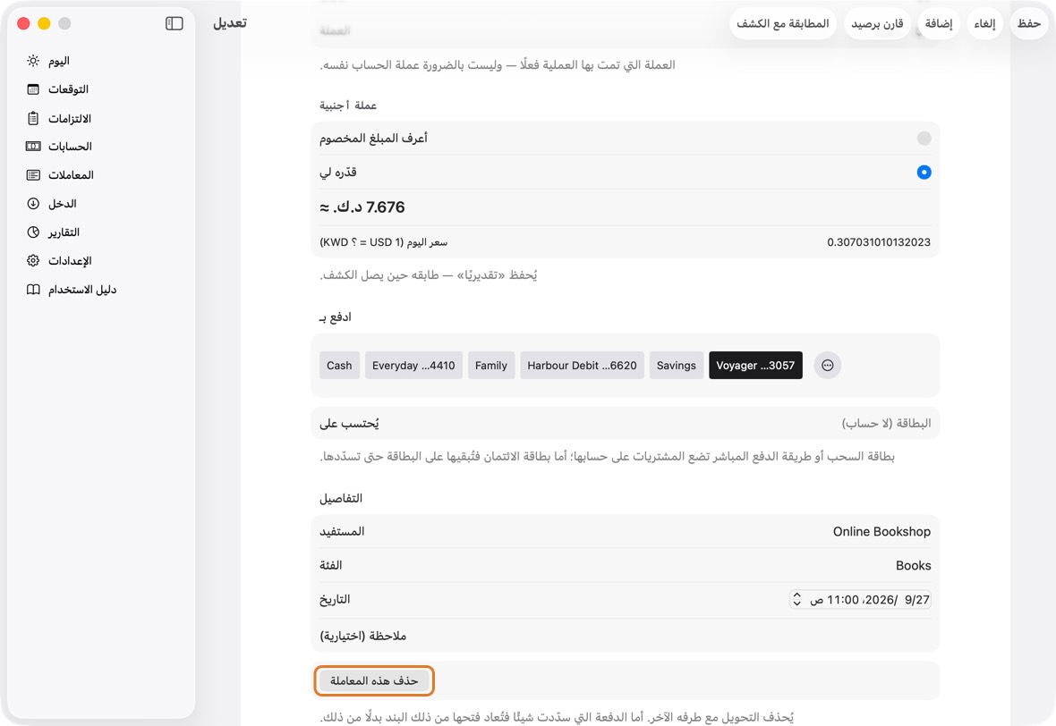1056x726 pixels.
Task: Click the إضافة toolbar button
Action: (938, 23)
